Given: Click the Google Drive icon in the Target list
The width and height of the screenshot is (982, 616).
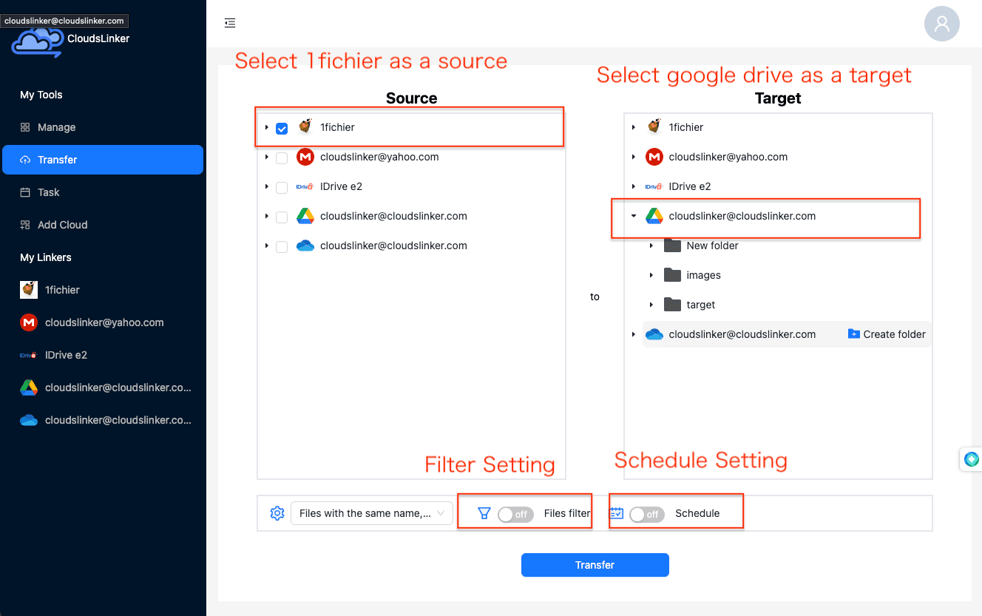Looking at the screenshot, I should pos(654,216).
